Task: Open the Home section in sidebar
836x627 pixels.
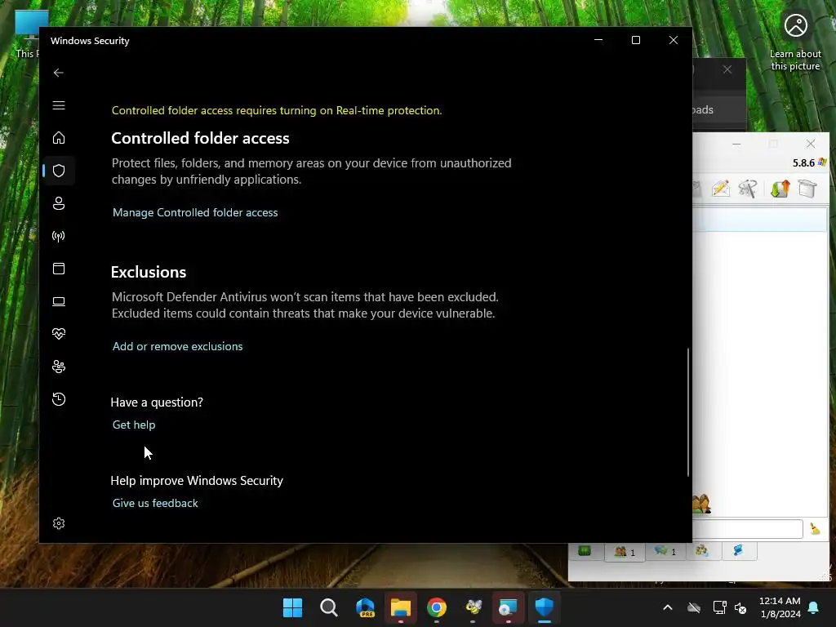Action: click(x=59, y=138)
